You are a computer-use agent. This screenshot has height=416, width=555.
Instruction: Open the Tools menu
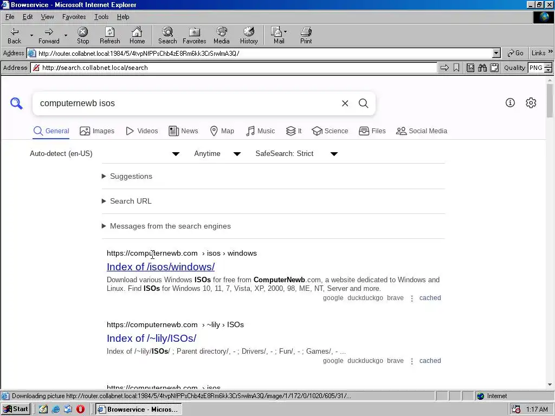tap(101, 17)
